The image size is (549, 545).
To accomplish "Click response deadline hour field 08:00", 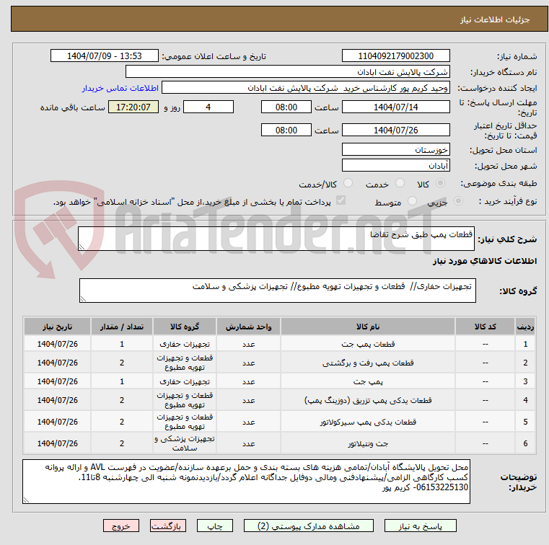I will pyautogui.click(x=286, y=107).
